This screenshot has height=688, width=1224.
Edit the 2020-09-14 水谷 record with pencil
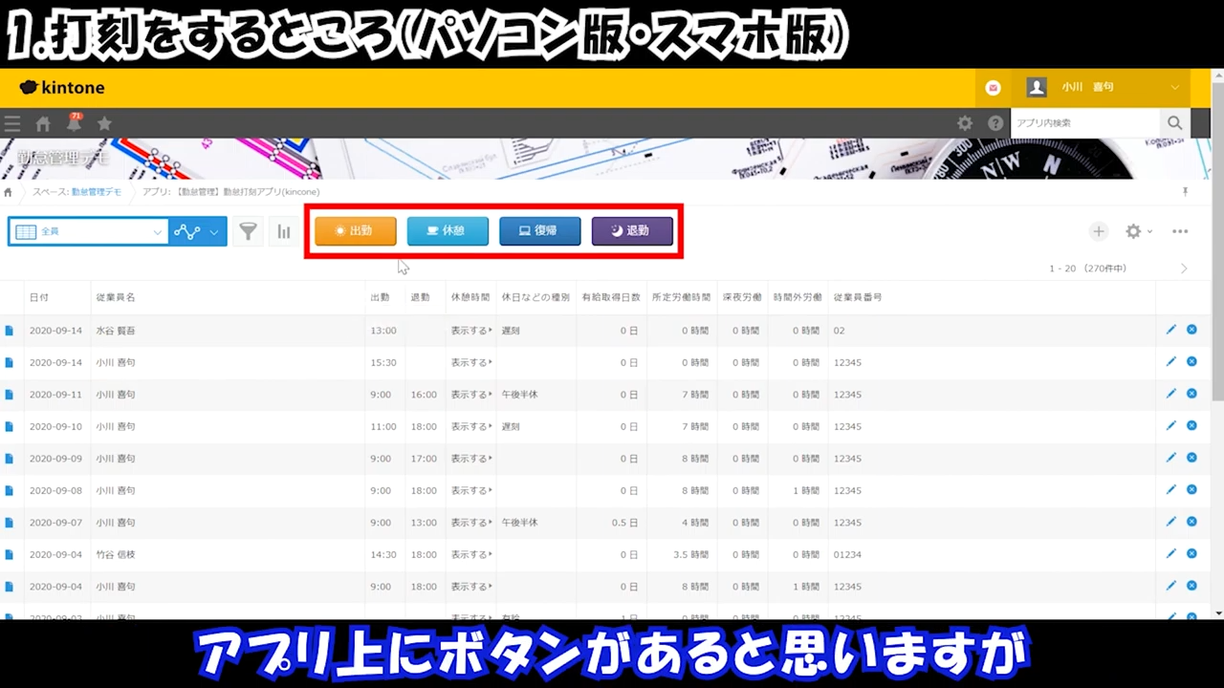tap(1170, 330)
